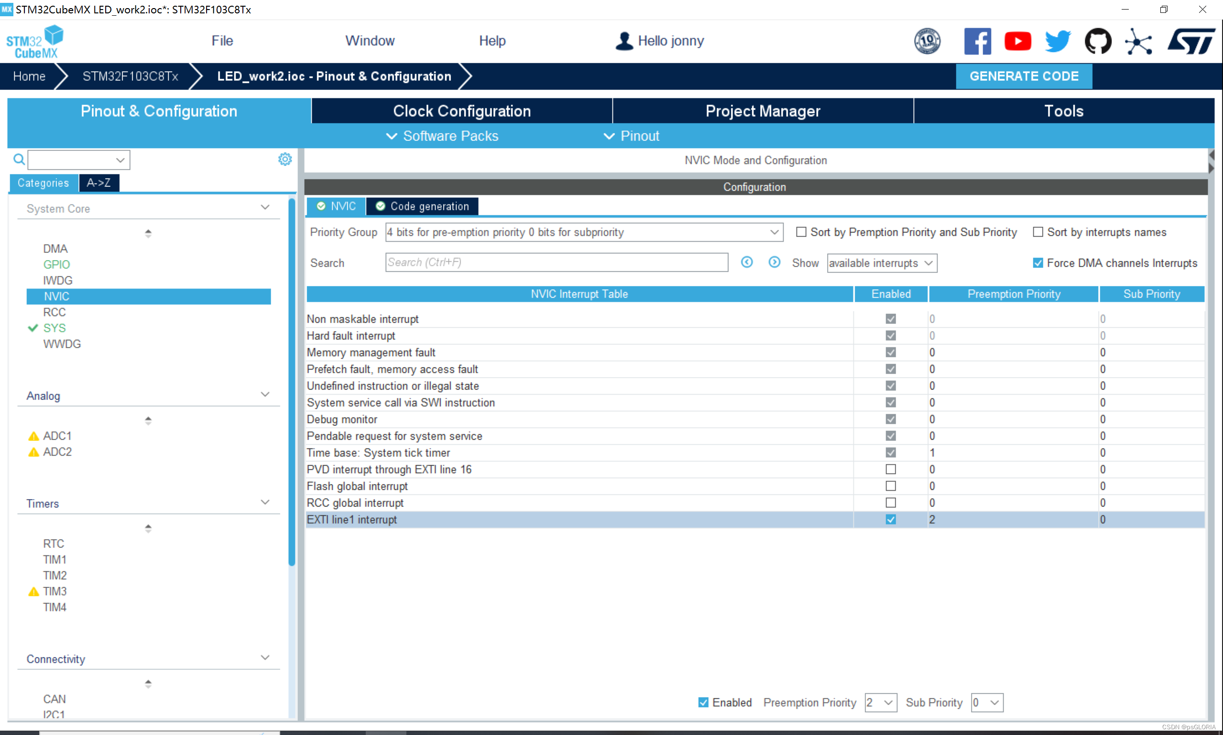Open bottom Preemption Priority dropdown
Image resolution: width=1223 pixels, height=735 pixels.
(x=881, y=703)
